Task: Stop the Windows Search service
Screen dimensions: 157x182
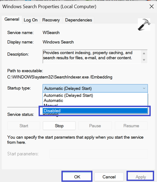Action: click(x=59, y=126)
